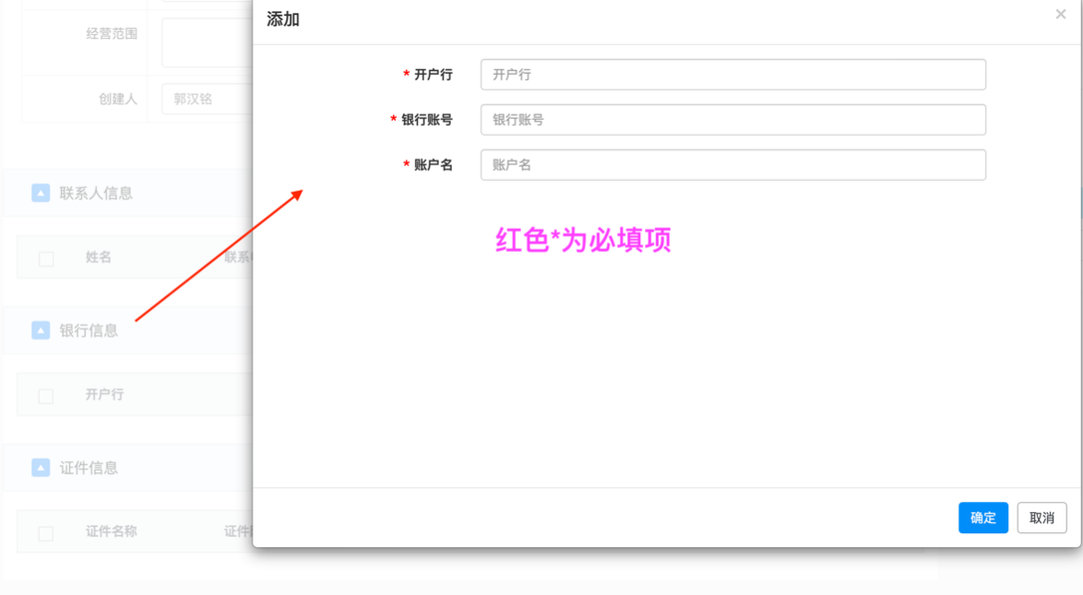Viewport: 1083px width, 595px height.
Task: Click the 证件名称 column header
Action: coord(112,531)
